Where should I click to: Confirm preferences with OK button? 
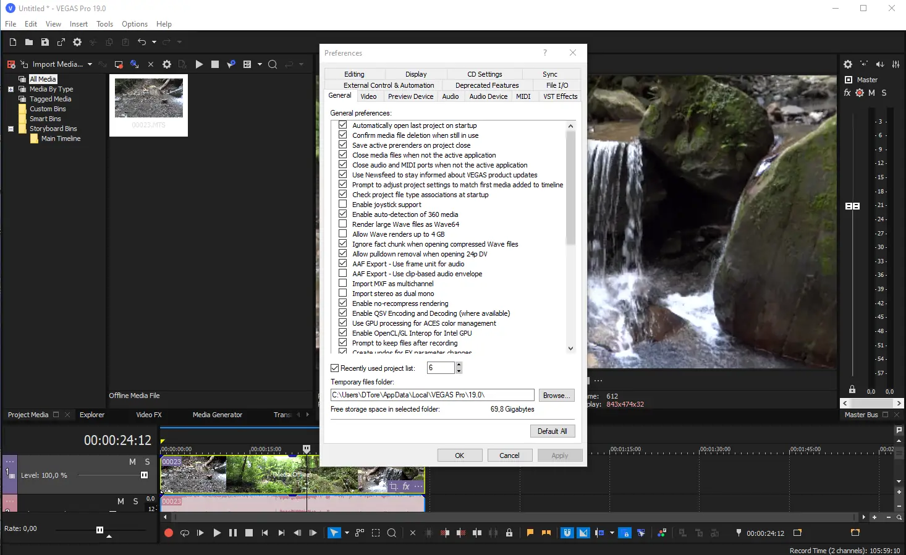[460, 455]
